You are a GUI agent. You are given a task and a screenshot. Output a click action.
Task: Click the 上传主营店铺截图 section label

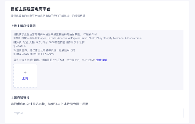click(23, 26)
